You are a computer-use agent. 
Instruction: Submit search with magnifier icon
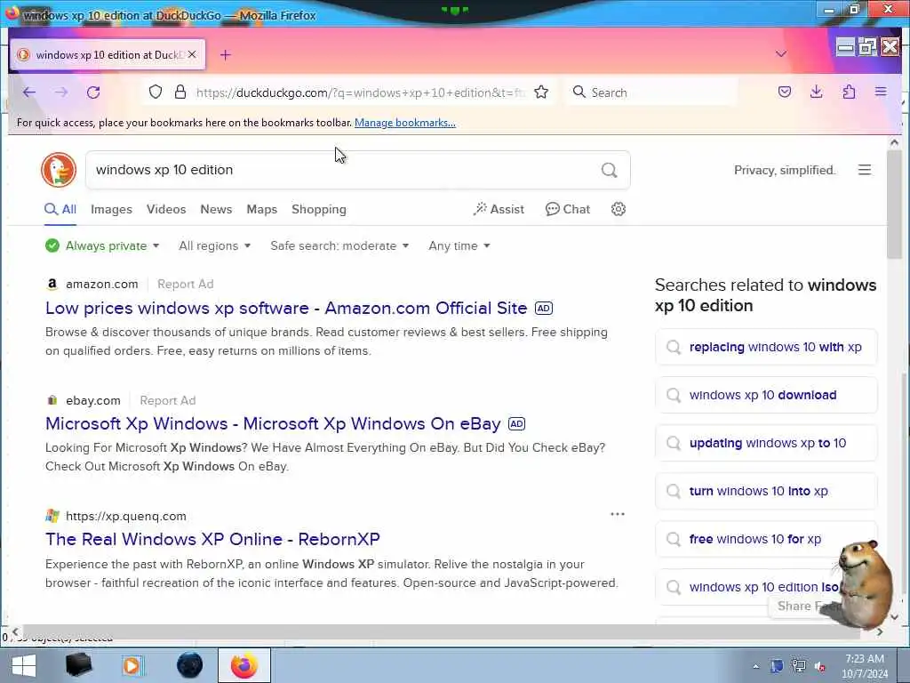609,170
